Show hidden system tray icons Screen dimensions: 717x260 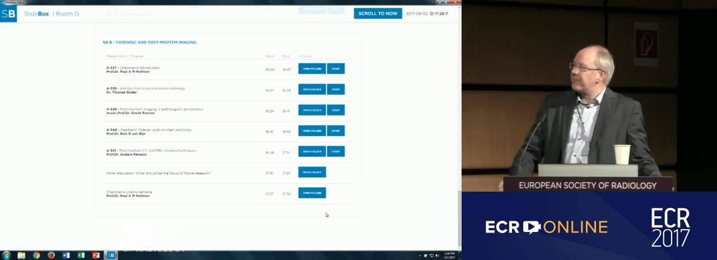coord(420,256)
